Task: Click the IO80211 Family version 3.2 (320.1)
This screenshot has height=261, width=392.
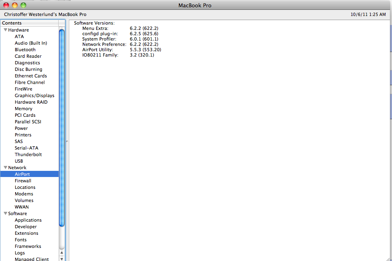Action: pyautogui.click(x=142, y=55)
